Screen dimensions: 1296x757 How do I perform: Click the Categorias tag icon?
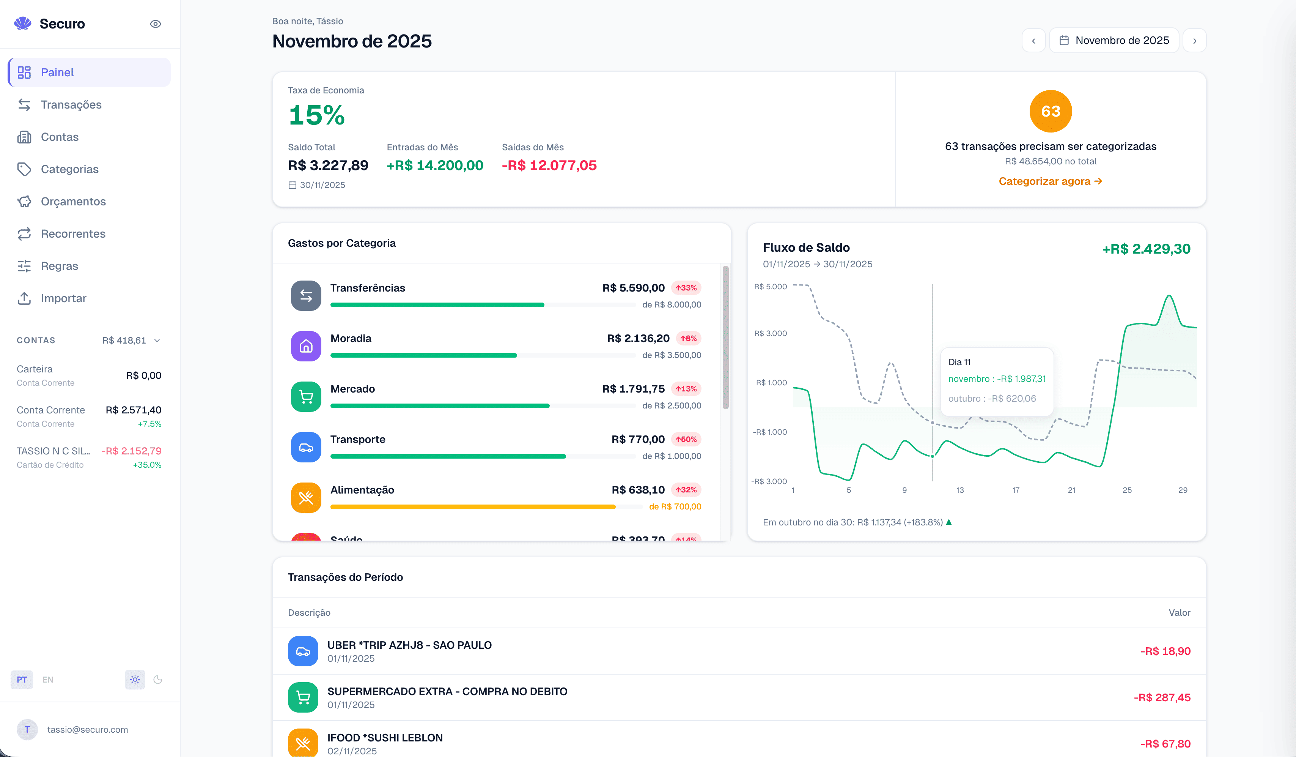click(x=24, y=169)
